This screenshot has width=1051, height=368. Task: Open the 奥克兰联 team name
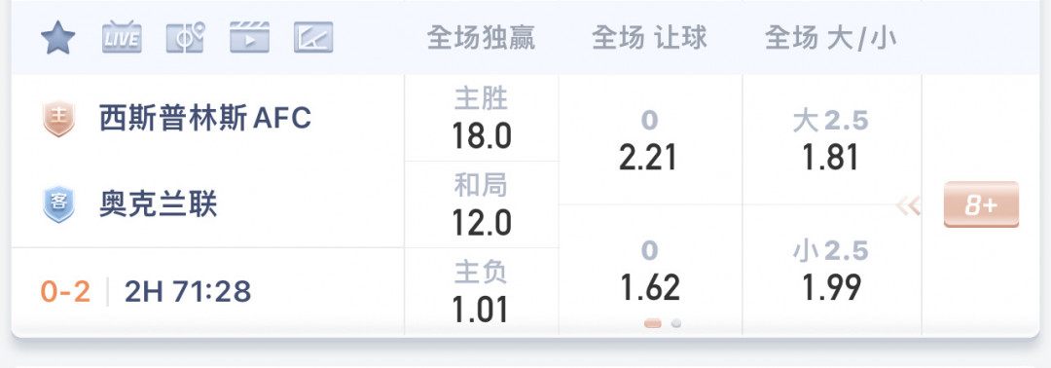(x=159, y=205)
